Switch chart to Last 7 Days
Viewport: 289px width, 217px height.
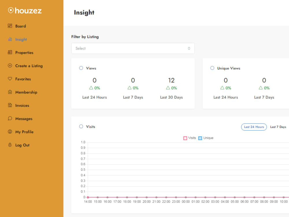[x=278, y=127]
